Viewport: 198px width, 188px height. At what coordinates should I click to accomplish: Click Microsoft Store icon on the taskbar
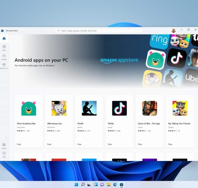tap(122, 185)
